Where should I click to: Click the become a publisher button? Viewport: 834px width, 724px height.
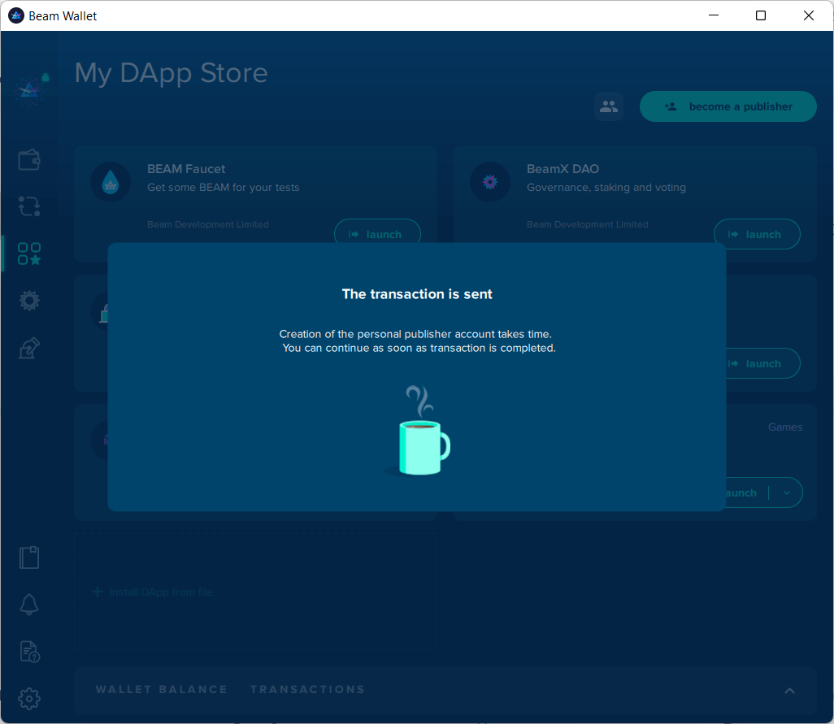pyautogui.click(x=728, y=106)
